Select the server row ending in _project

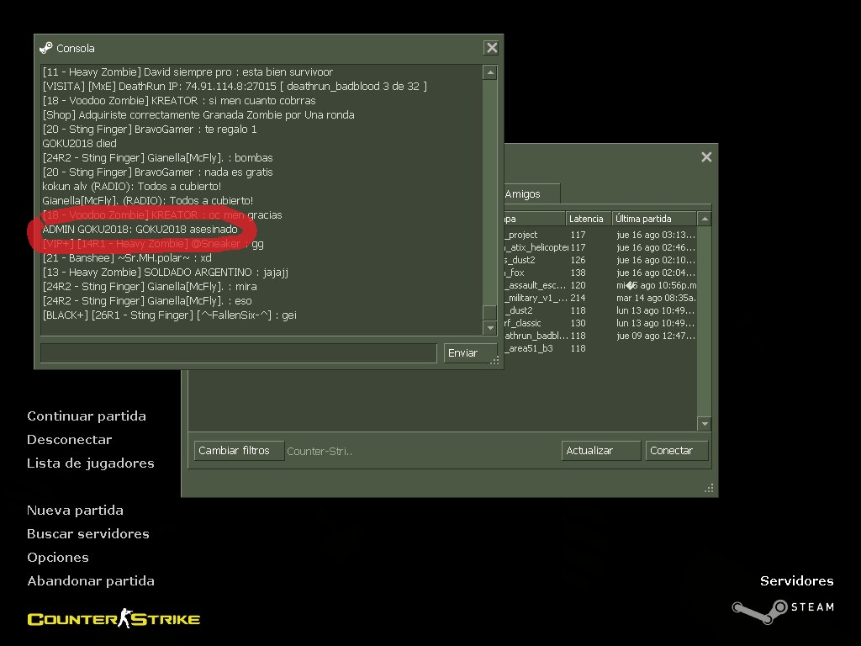[x=600, y=235]
